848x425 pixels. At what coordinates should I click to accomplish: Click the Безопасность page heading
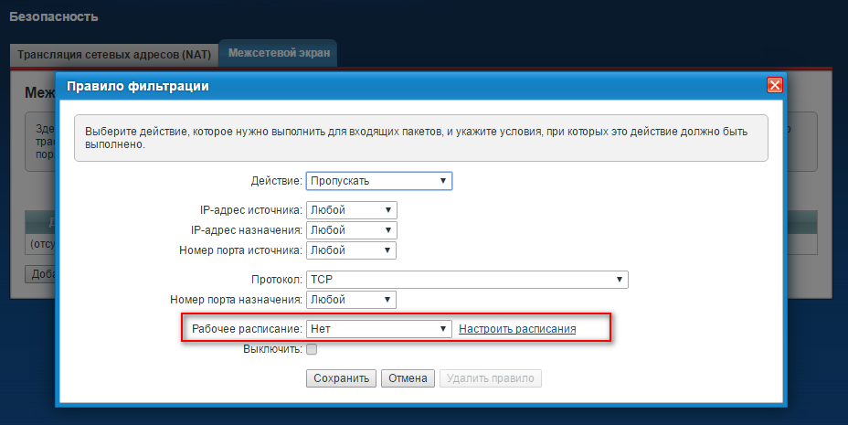(54, 16)
